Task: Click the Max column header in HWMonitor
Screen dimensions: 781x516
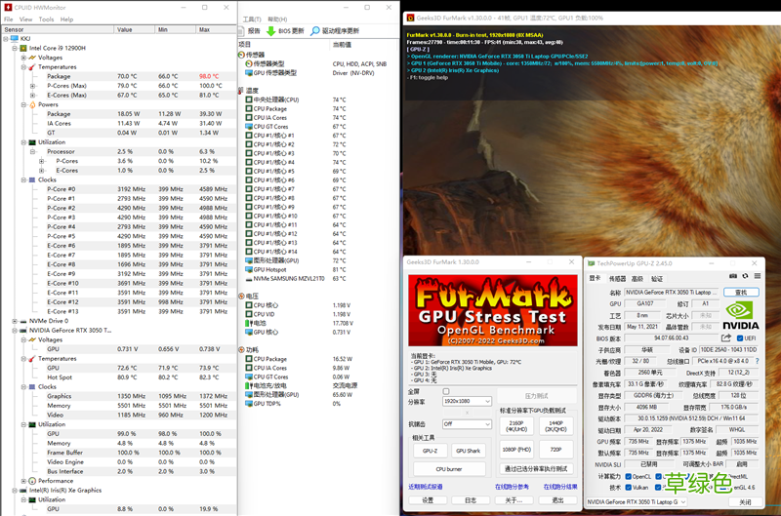Action: [x=205, y=29]
